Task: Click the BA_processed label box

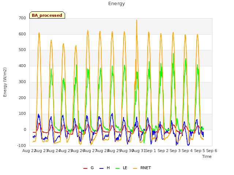Action: 47,15
